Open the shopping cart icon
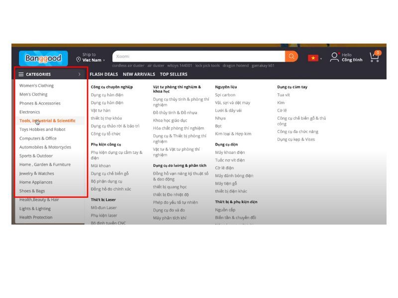The width and height of the screenshot is (398, 298). [x=374, y=57]
